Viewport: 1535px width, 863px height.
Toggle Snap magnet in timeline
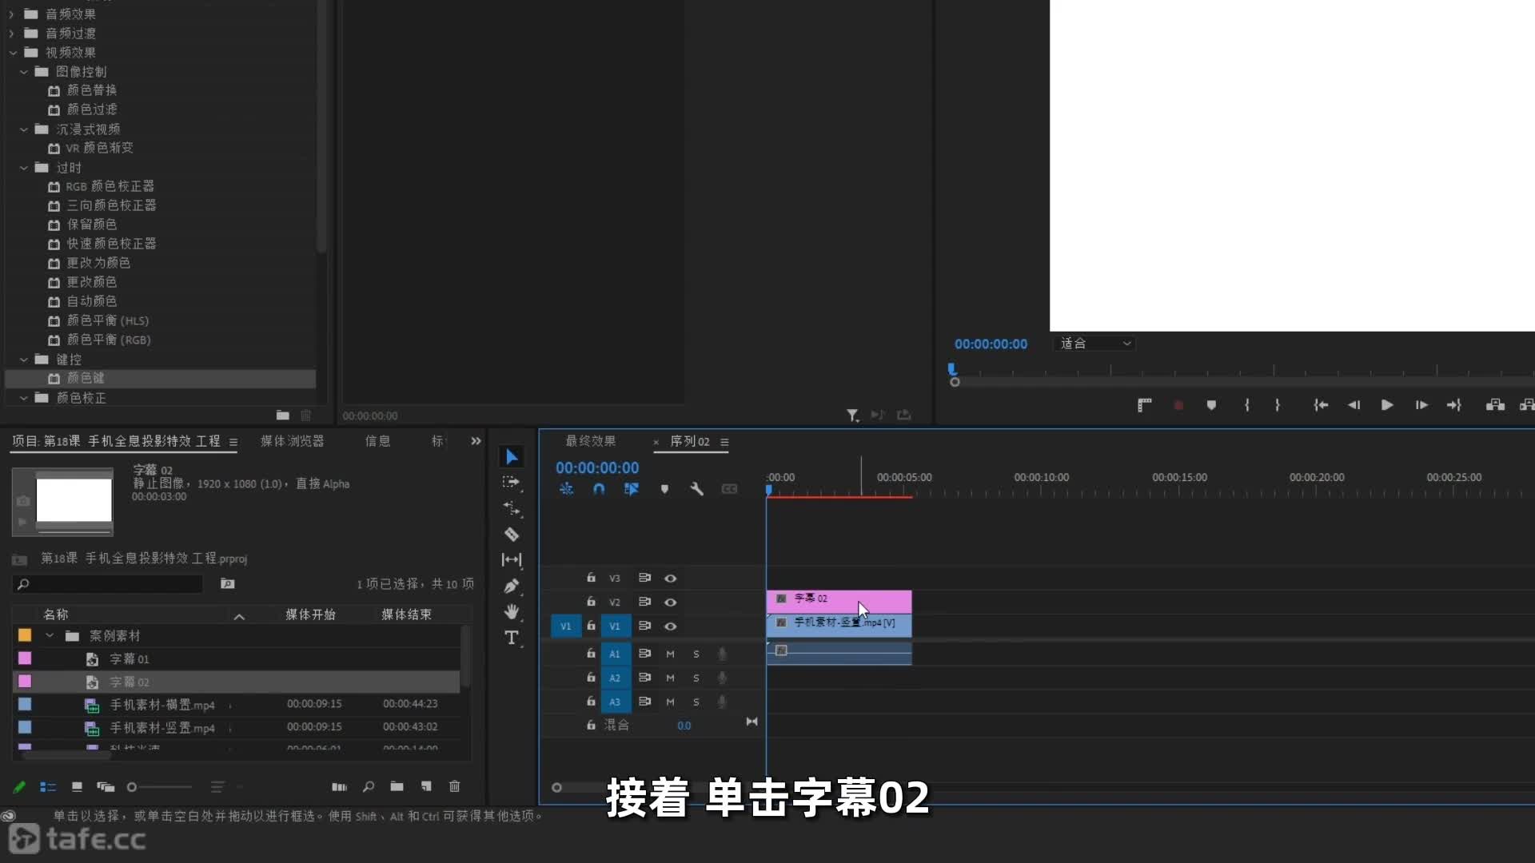pyautogui.click(x=599, y=488)
